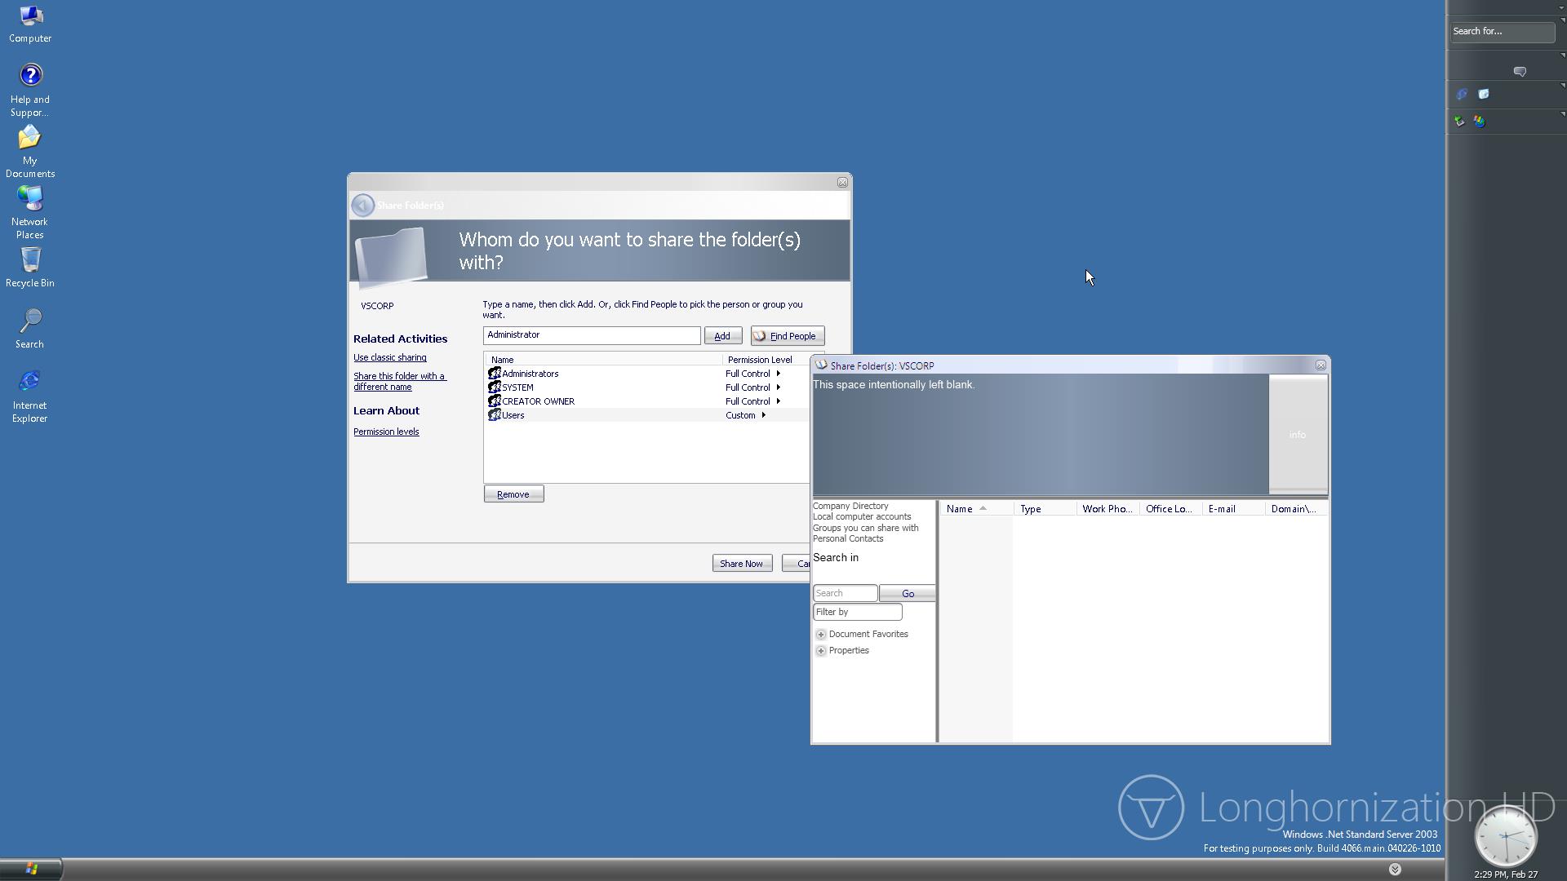This screenshot has width=1567, height=881.
Task: Expand Document Favorites tree node
Action: click(x=821, y=635)
